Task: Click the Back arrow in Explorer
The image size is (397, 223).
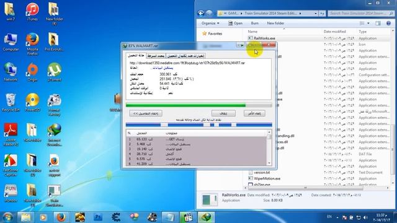Action: tap(201, 13)
